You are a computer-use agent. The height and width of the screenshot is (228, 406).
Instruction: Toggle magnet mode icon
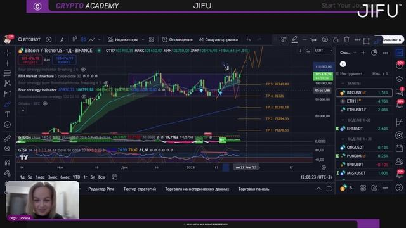coord(7,162)
